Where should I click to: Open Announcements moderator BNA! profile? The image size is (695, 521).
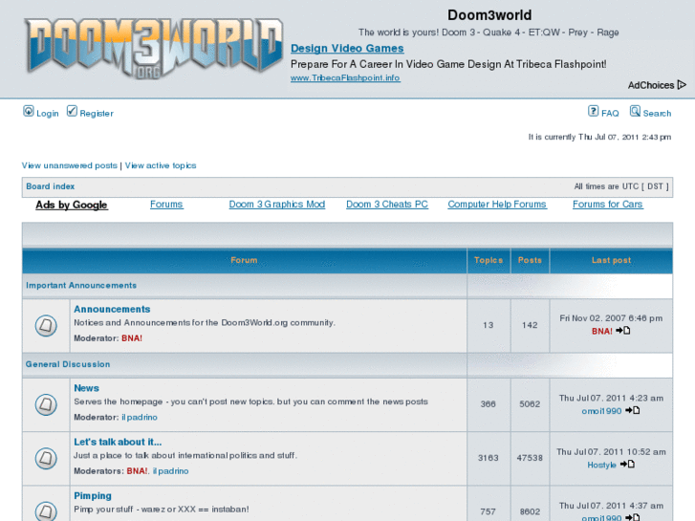click(x=132, y=338)
